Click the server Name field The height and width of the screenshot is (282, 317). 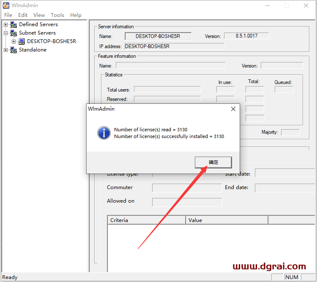coord(158,36)
